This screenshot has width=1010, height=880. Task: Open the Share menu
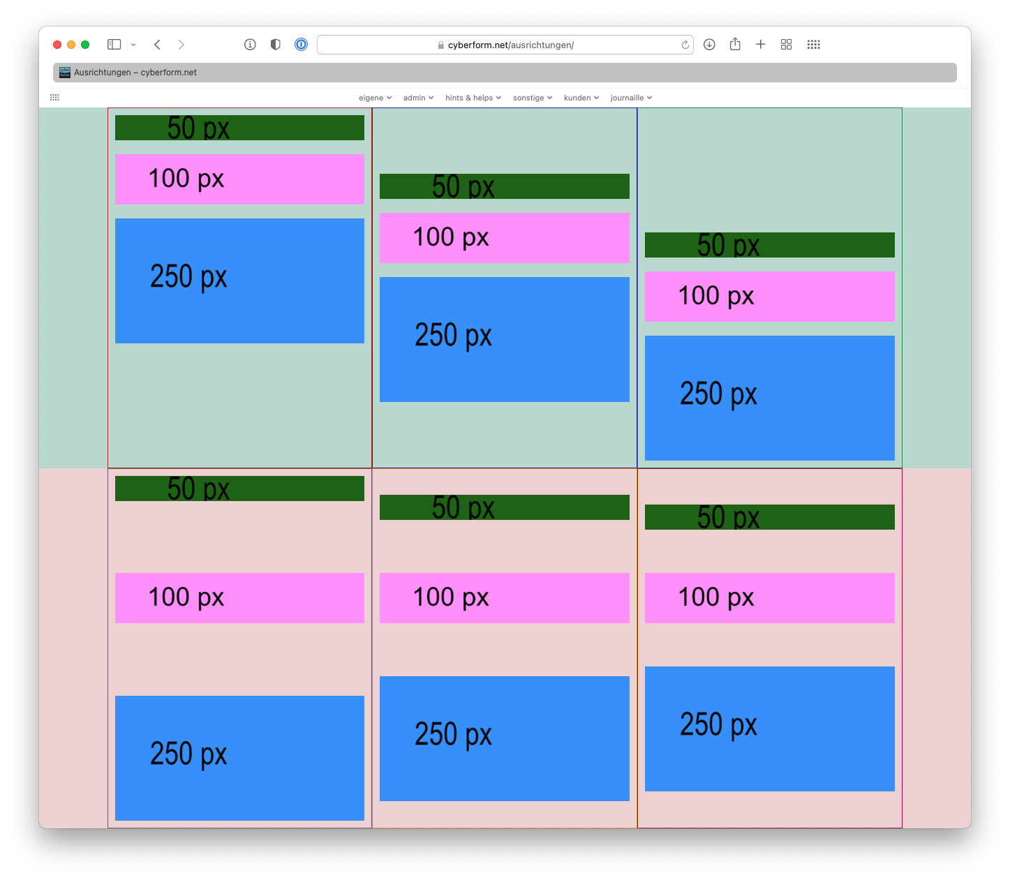735,44
